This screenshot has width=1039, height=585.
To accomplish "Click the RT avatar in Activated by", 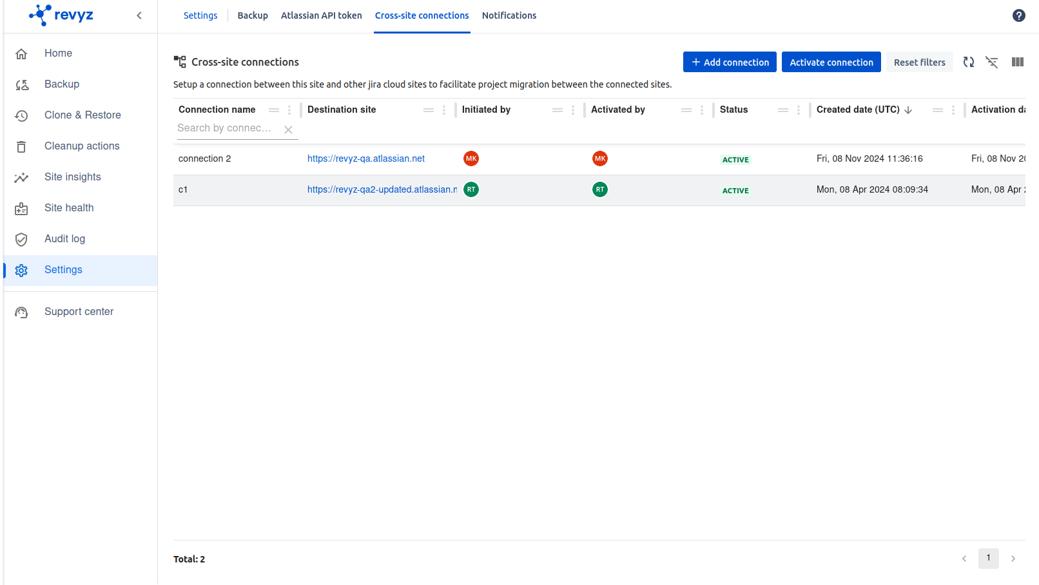I will 600,189.
